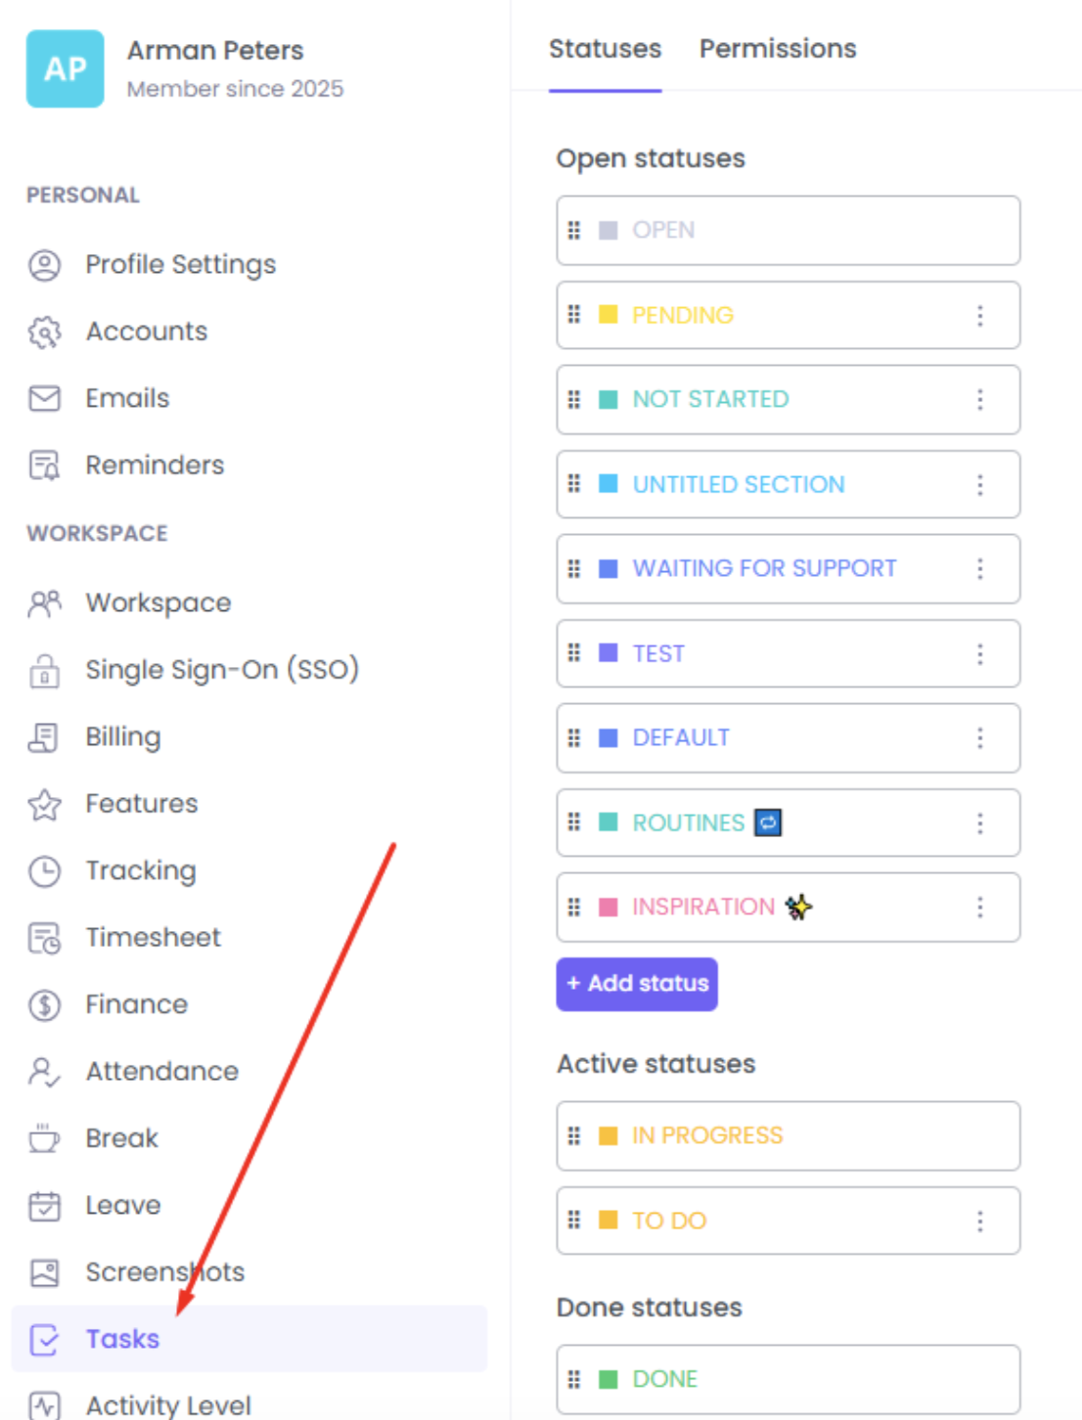Click the recurring badge on ROUTINES status
The width and height of the screenshot is (1082, 1420).
point(768,822)
